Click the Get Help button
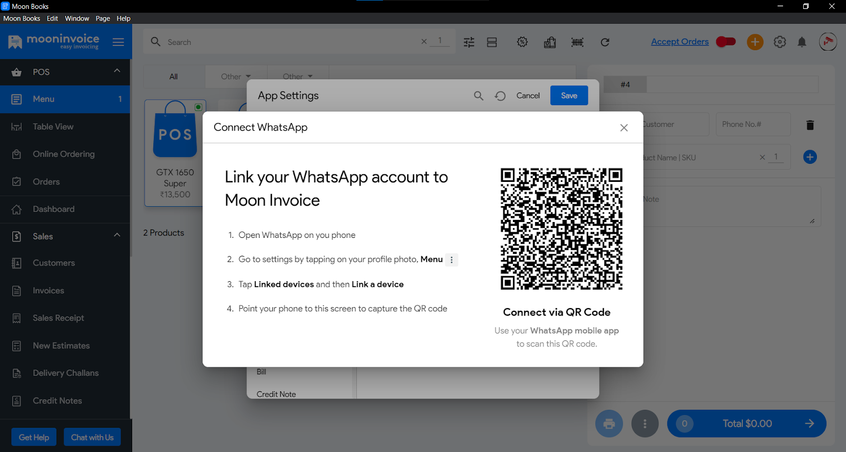This screenshot has width=846, height=452. click(34, 437)
